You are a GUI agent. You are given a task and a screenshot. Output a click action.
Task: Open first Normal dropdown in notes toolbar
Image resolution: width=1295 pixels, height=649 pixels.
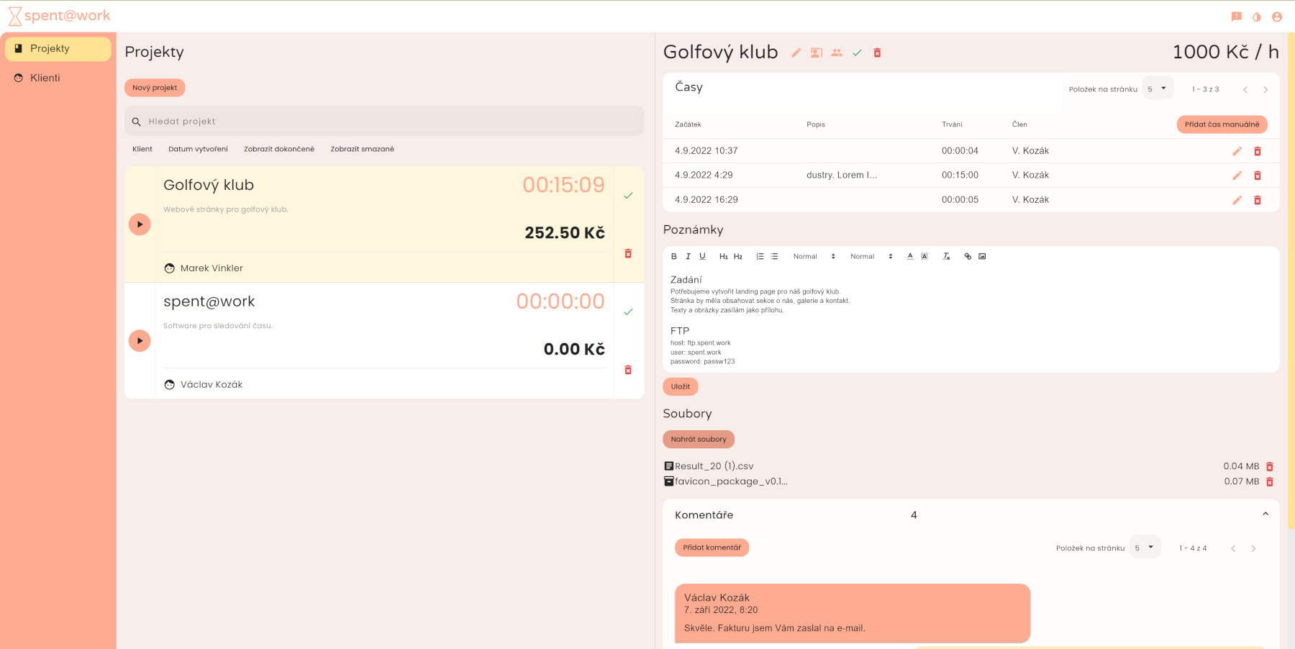click(x=814, y=256)
